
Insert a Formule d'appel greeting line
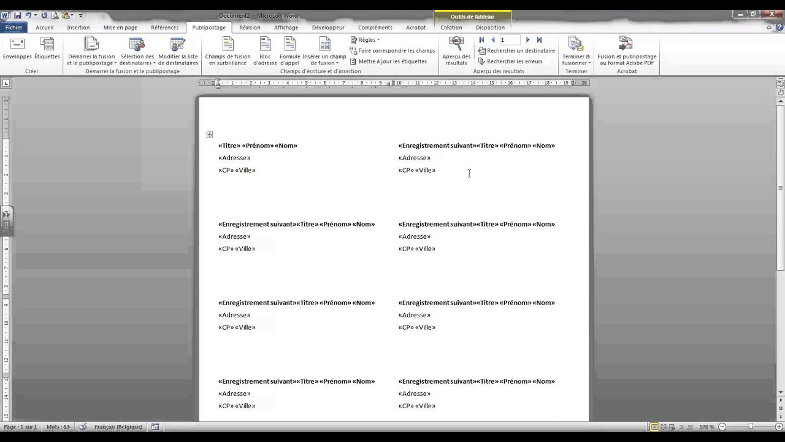coord(290,51)
